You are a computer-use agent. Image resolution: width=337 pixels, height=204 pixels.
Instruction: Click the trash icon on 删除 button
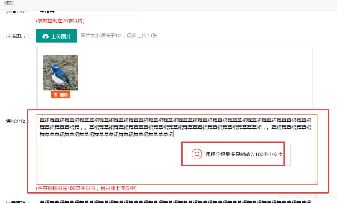(x=55, y=95)
